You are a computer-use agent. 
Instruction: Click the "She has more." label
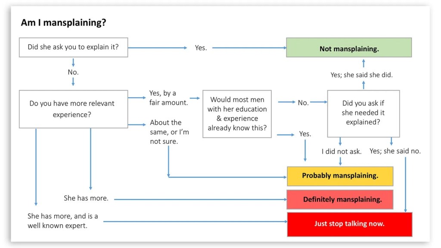click(86, 198)
